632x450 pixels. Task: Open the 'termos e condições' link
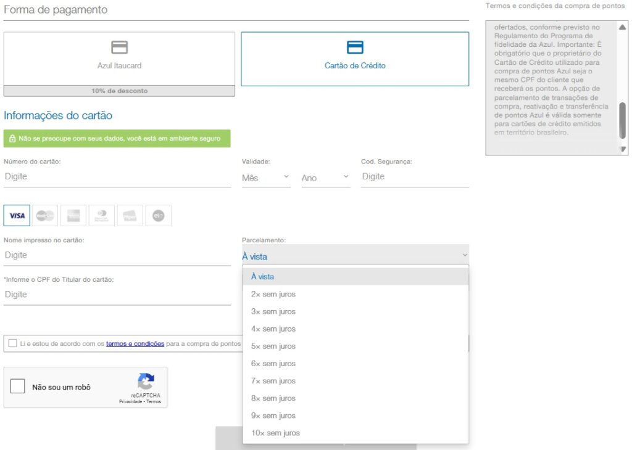pyautogui.click(x=135, y=343)
